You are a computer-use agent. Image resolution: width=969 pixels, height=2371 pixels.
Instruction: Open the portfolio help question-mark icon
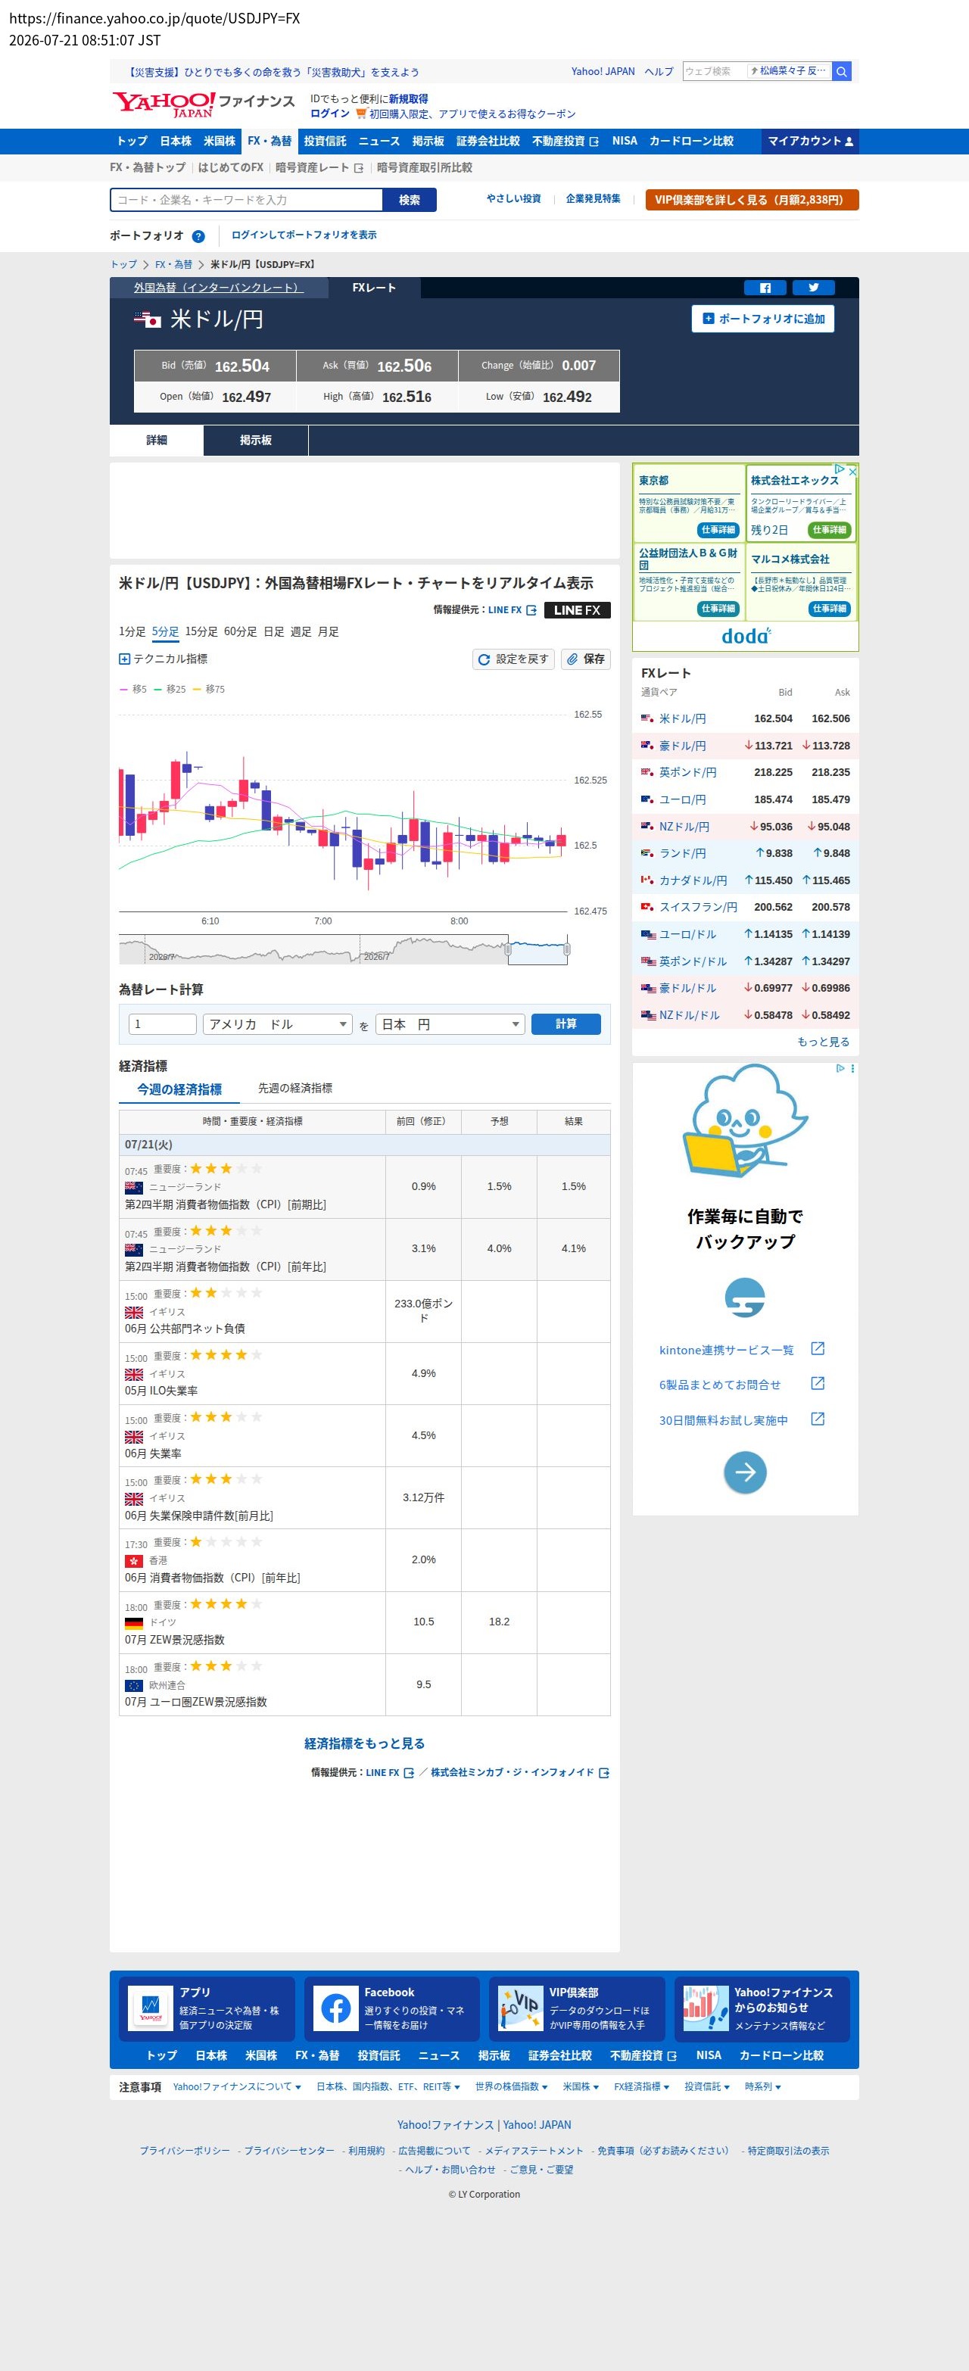point(198,235)
